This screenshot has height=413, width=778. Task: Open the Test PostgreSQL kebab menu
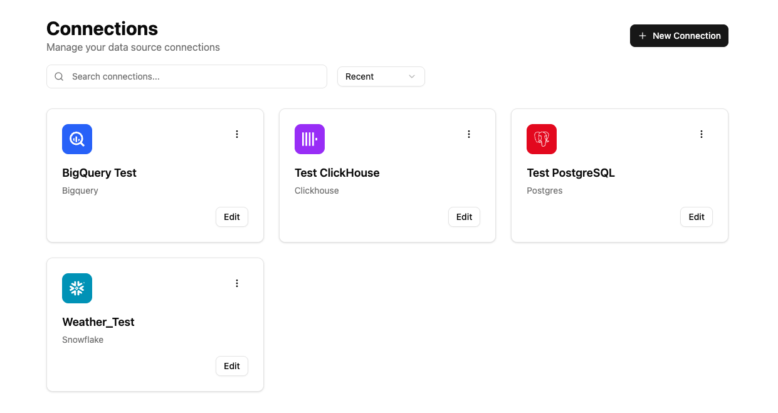point(702,134)
